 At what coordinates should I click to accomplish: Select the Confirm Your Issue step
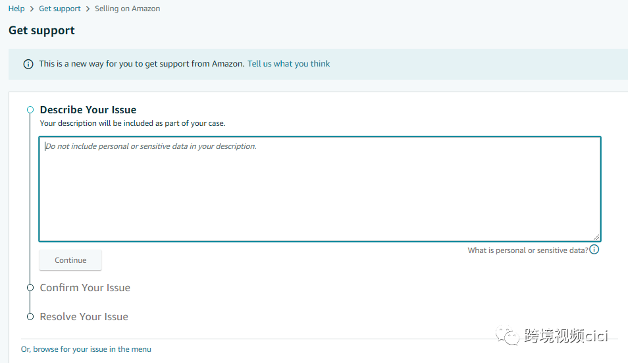click(85, 288)
